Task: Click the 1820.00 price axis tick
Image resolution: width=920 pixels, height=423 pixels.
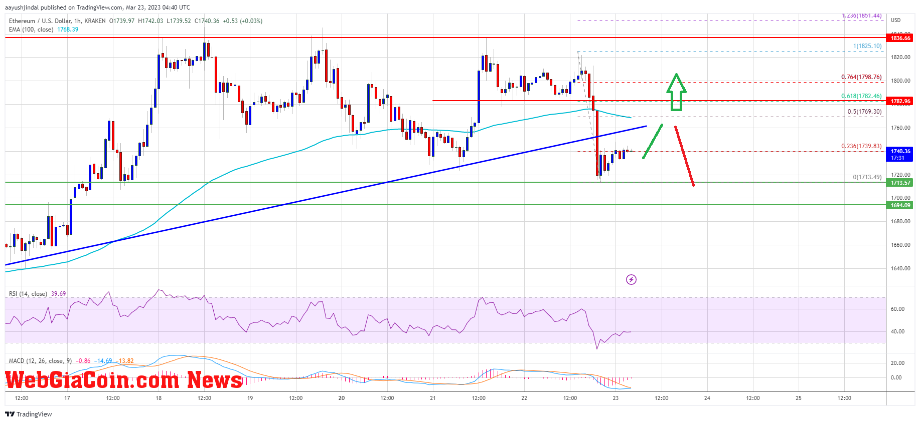Action: pos(900,57)
